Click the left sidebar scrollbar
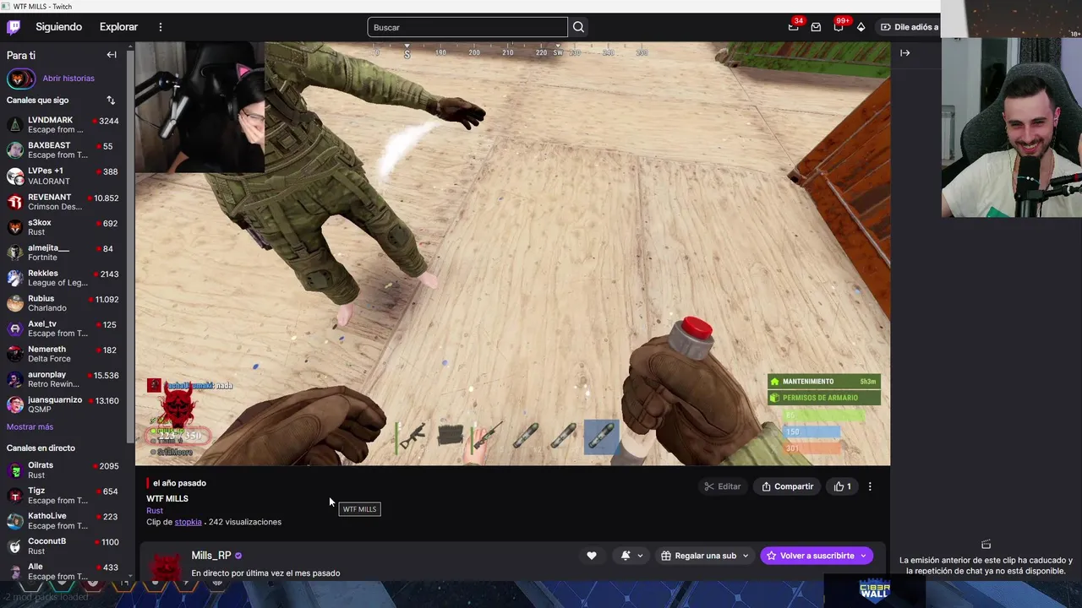The image size is (1082, 608). pyautogui.click(x=130, y=245)
